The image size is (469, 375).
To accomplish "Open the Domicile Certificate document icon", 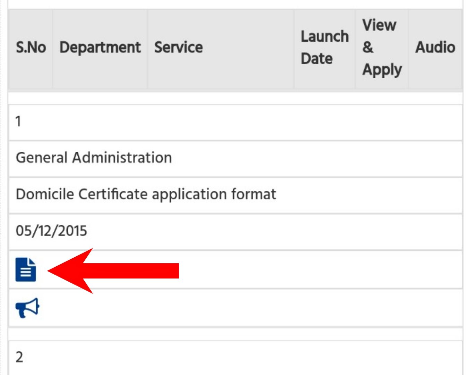I will tap(26, 269).
